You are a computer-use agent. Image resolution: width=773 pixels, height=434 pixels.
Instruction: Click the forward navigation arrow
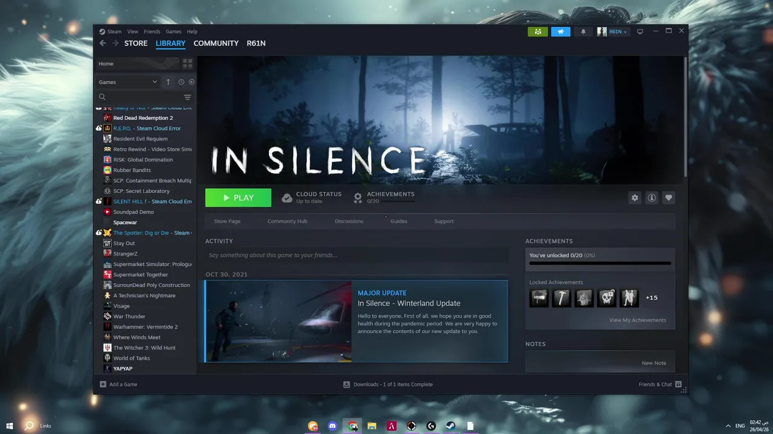[x=115, y=43]
